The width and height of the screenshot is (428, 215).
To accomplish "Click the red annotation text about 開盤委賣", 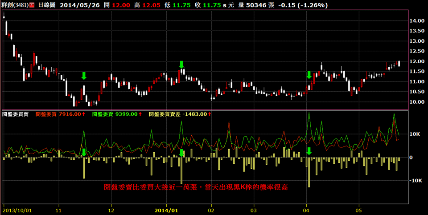I will pos(196,188).
